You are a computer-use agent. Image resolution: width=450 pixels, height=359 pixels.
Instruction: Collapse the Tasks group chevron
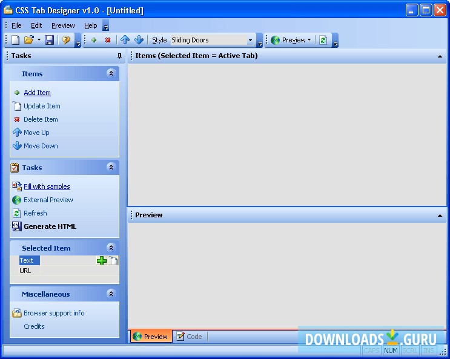(x=111, y=167)
